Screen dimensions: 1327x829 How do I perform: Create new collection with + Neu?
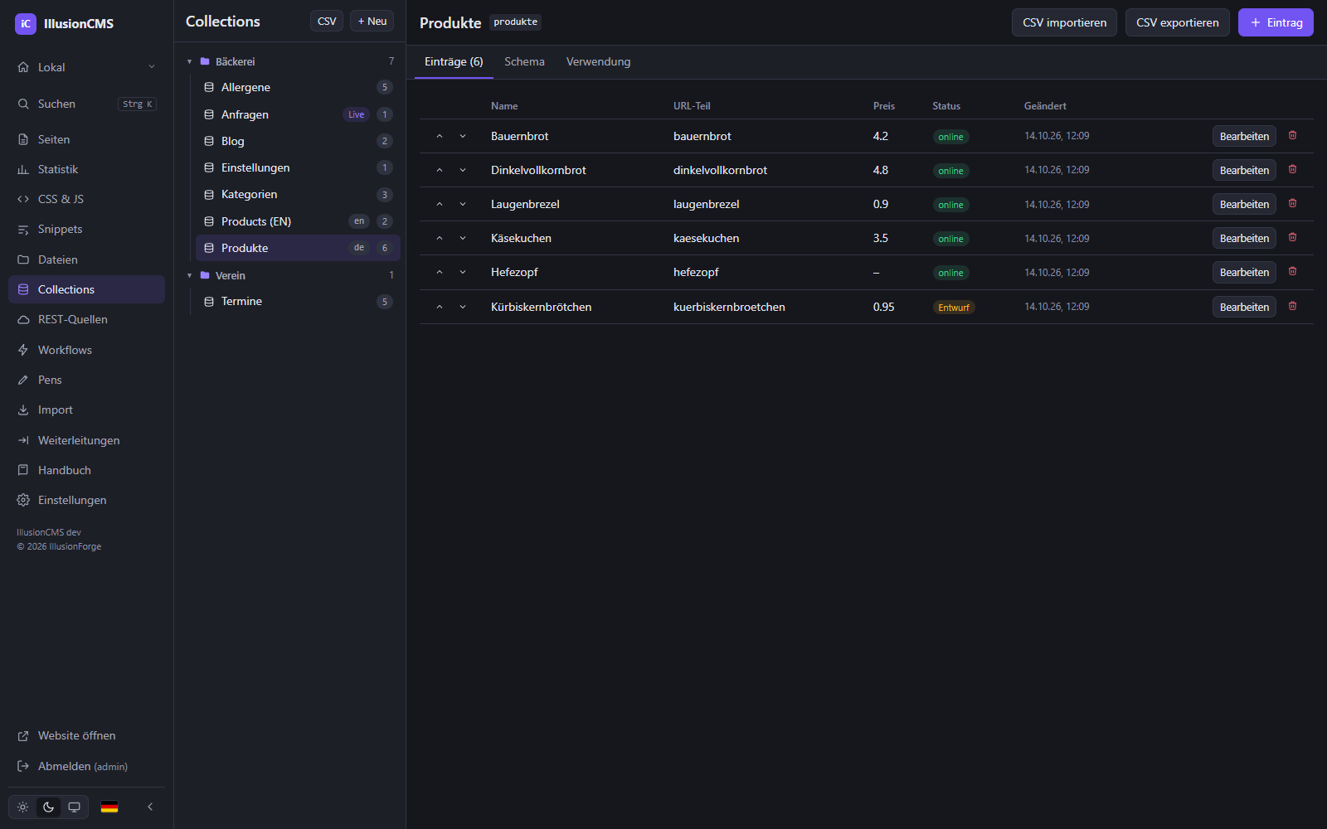click(372, 21)
